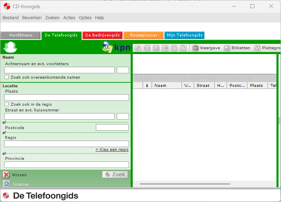Sort by the 'V...' column header
This screenshot has height=202, width=281.
[x=188, y=86]
